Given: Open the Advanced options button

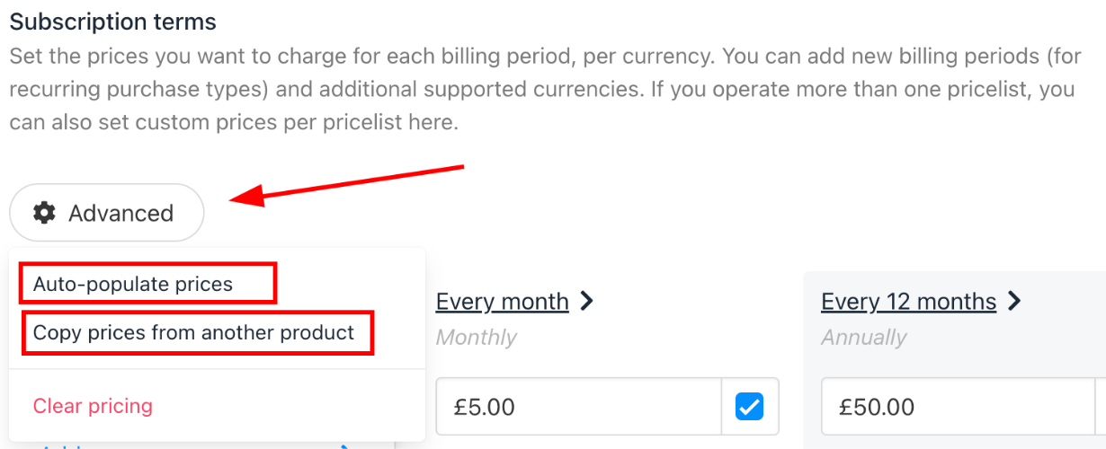Looking at the screenshot, I should click(x=107, y=213).
